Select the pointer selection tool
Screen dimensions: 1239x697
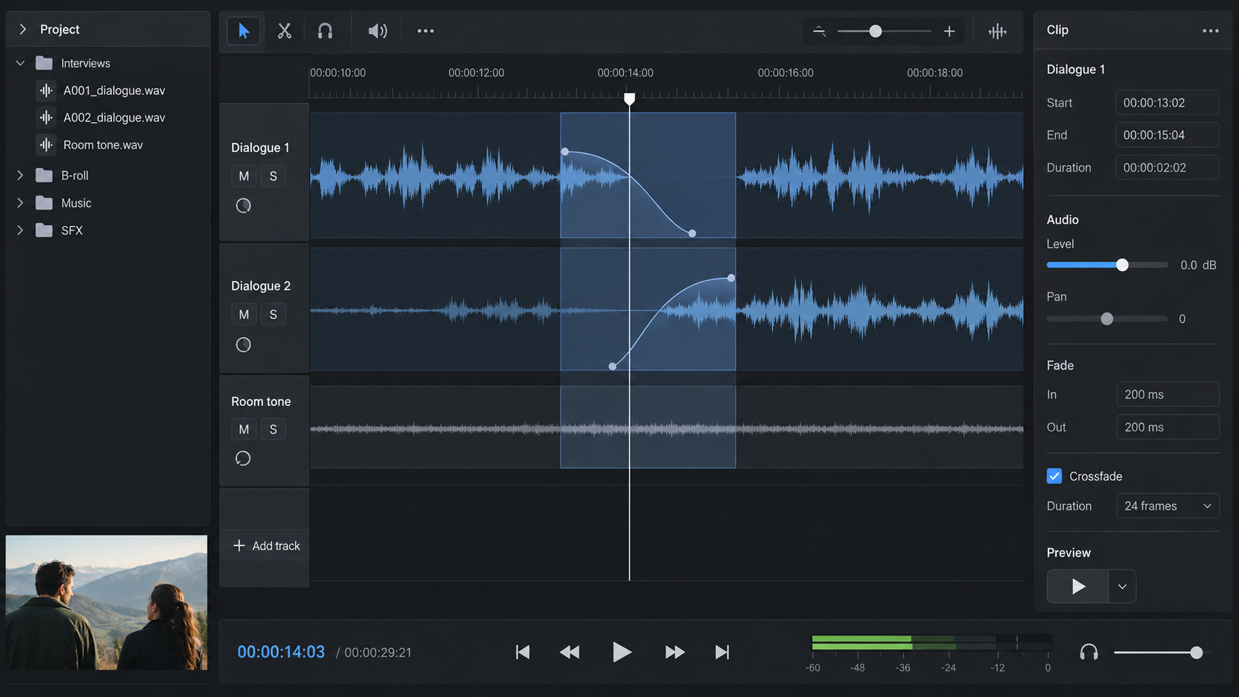pyautogui.click(x=244, y=31)
